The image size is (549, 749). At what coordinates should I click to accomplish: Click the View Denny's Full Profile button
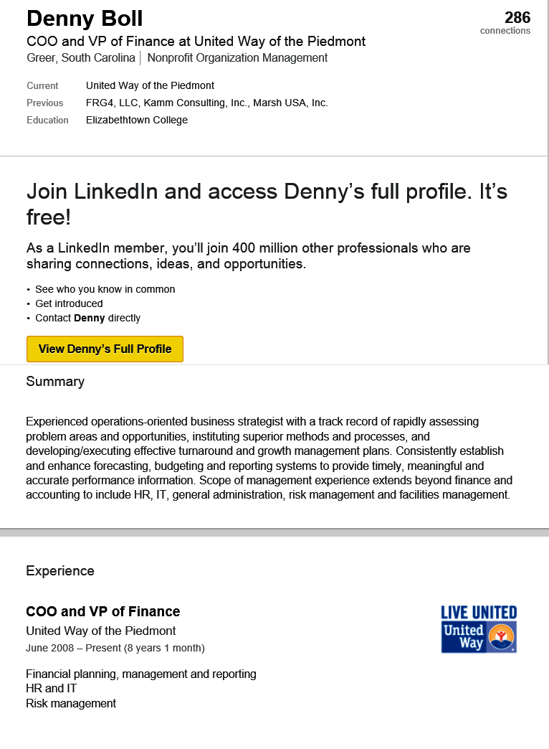(105, 349)
